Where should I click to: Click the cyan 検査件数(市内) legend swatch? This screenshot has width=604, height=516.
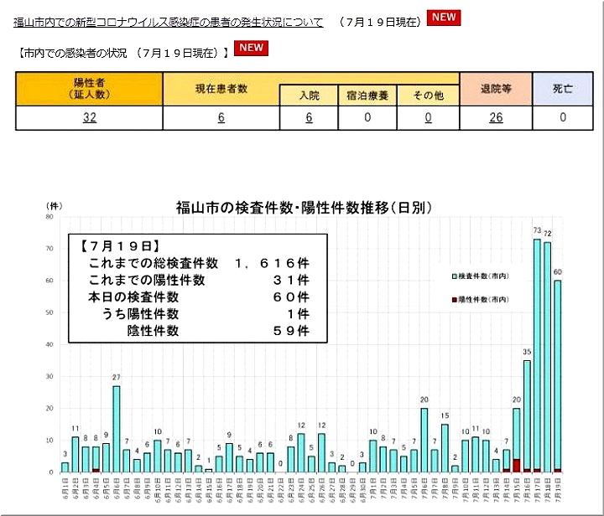click(454, 275)
